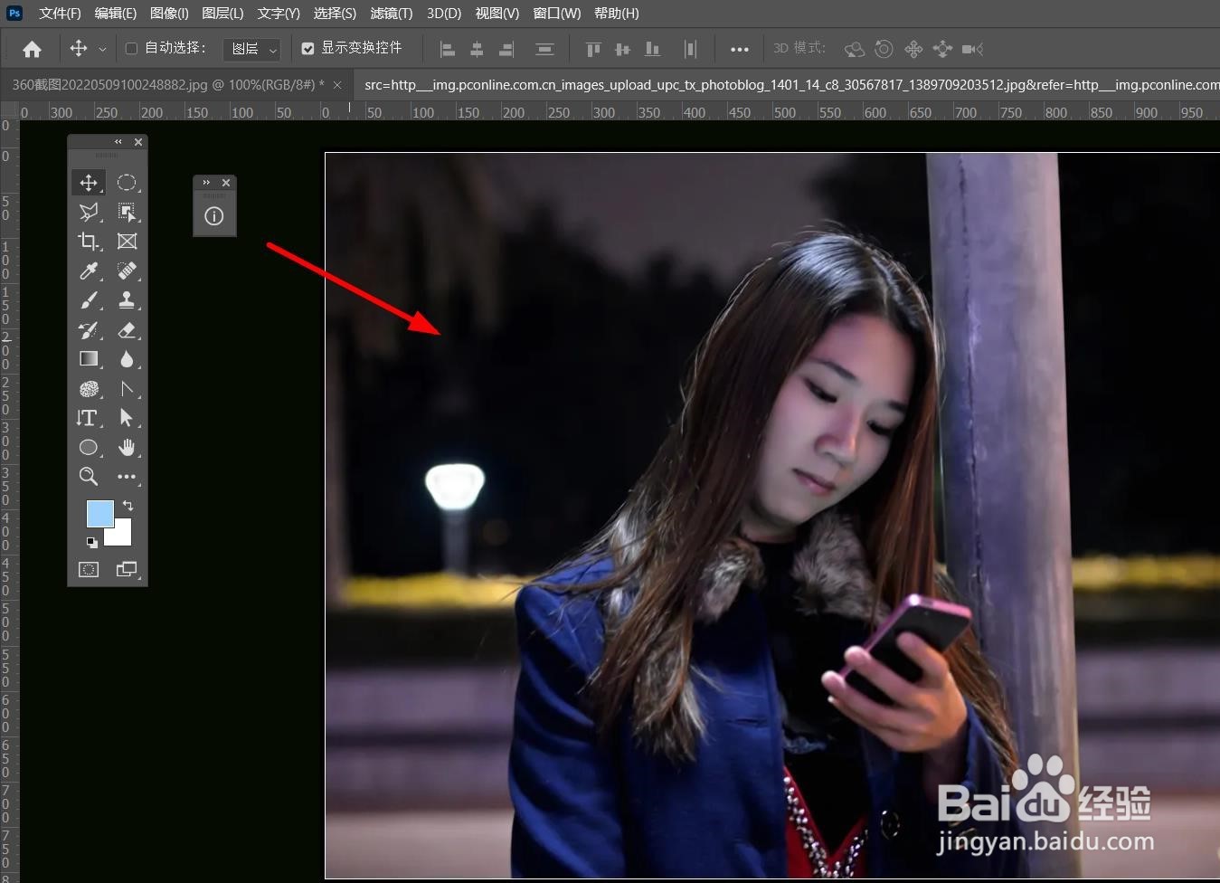Image resolution: width=1220 pixels, height=883 pixels.
Task: Close the 360截图 document tab
Action: pos(337,85)
